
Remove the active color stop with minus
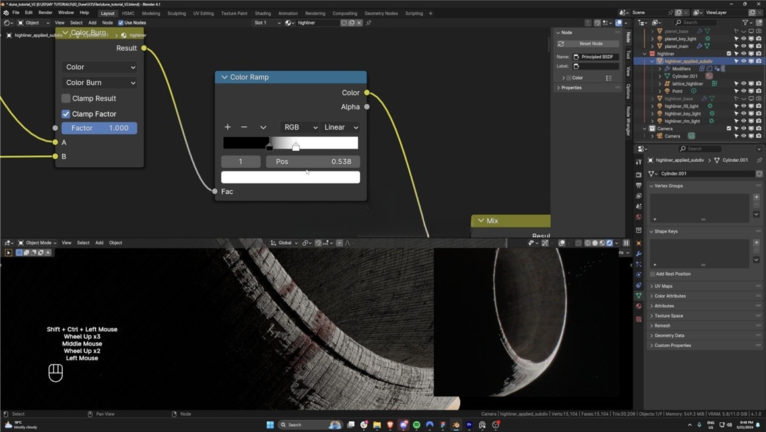click(x=244, y=127)
